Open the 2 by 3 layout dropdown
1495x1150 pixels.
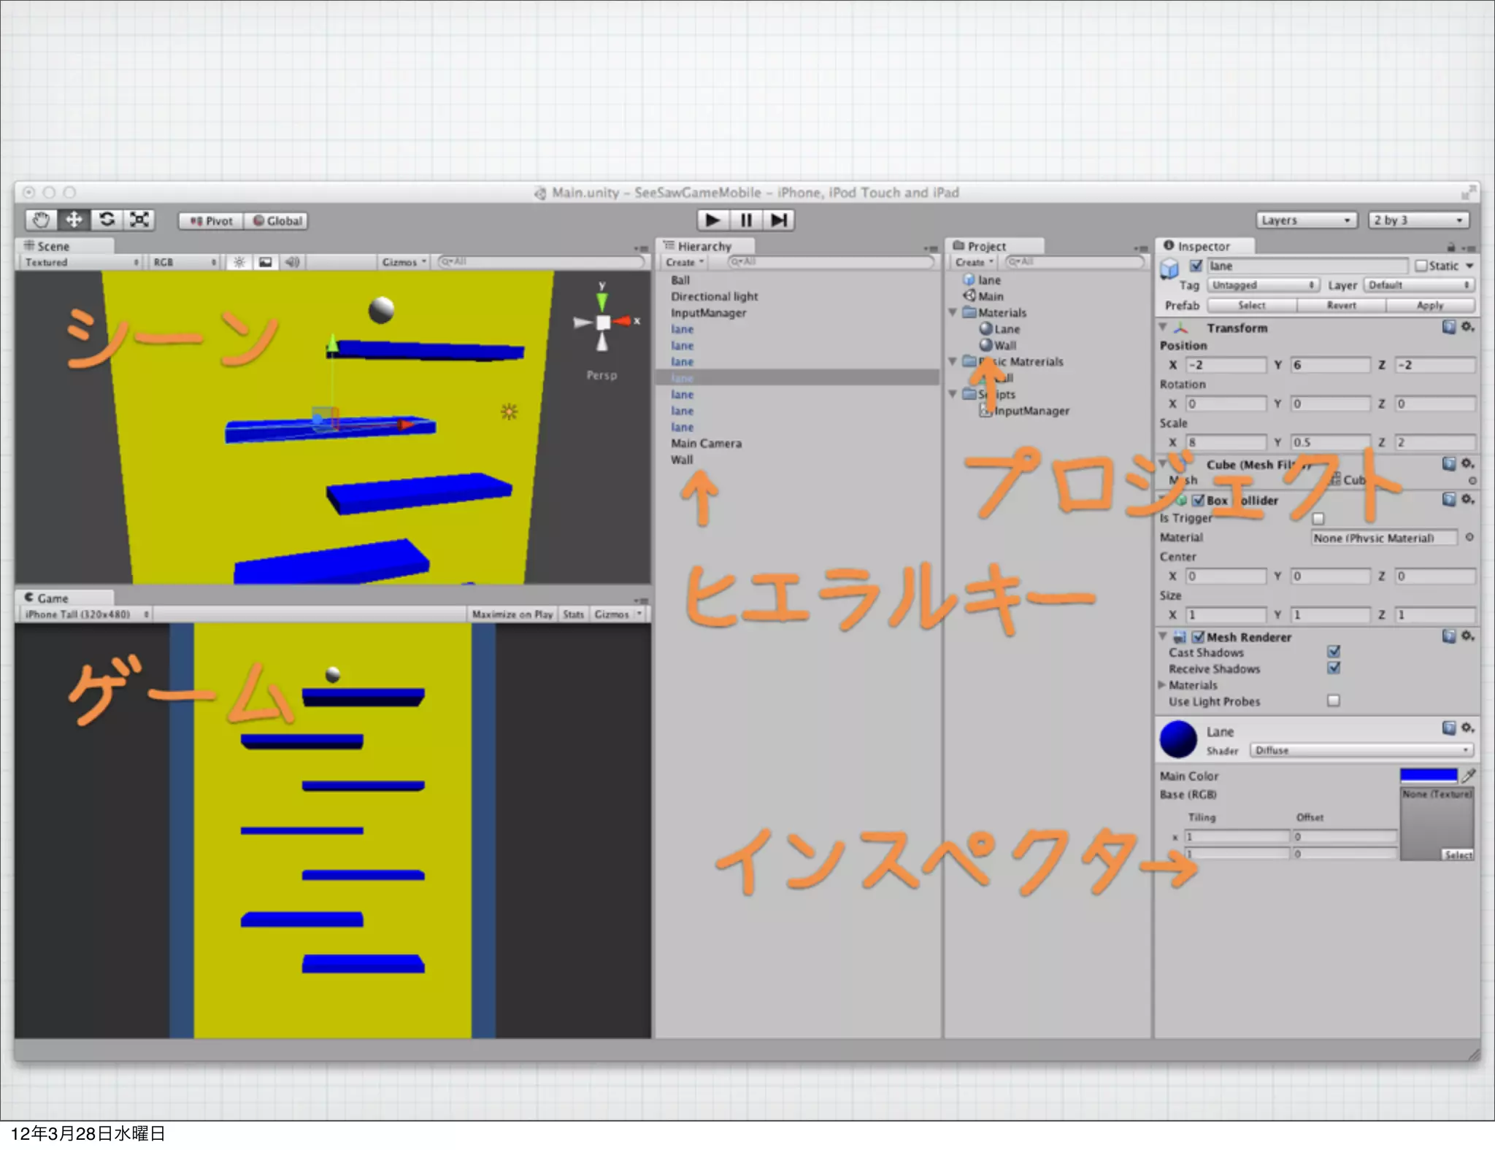point(1418,220)
